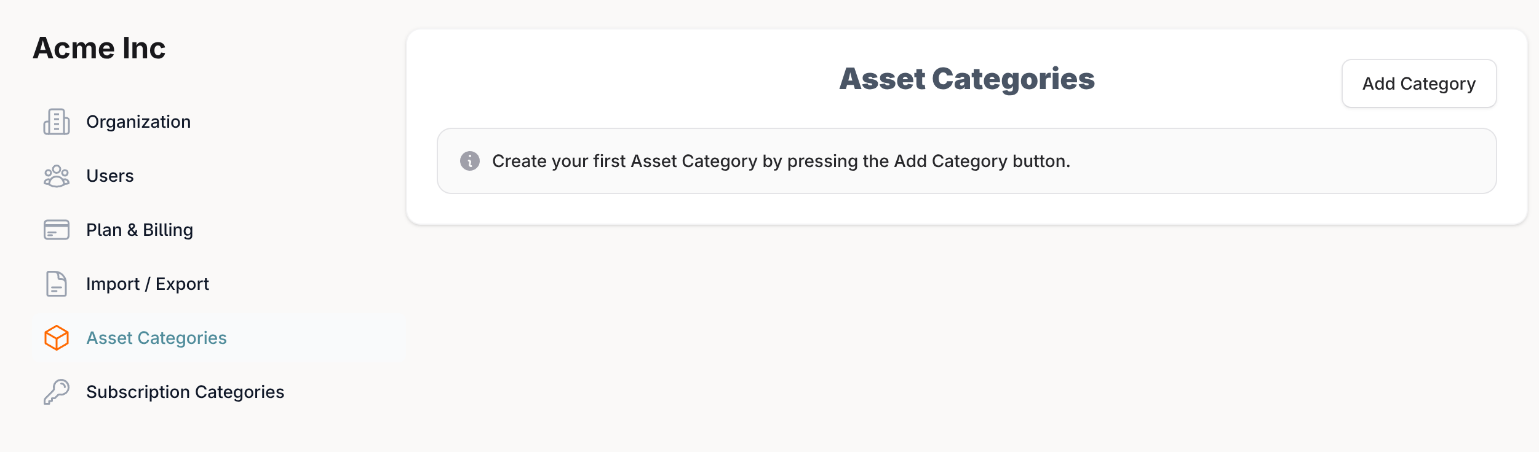Go to the Users section
This screenshot has width=1539, height=452.
tap(110, 176)
